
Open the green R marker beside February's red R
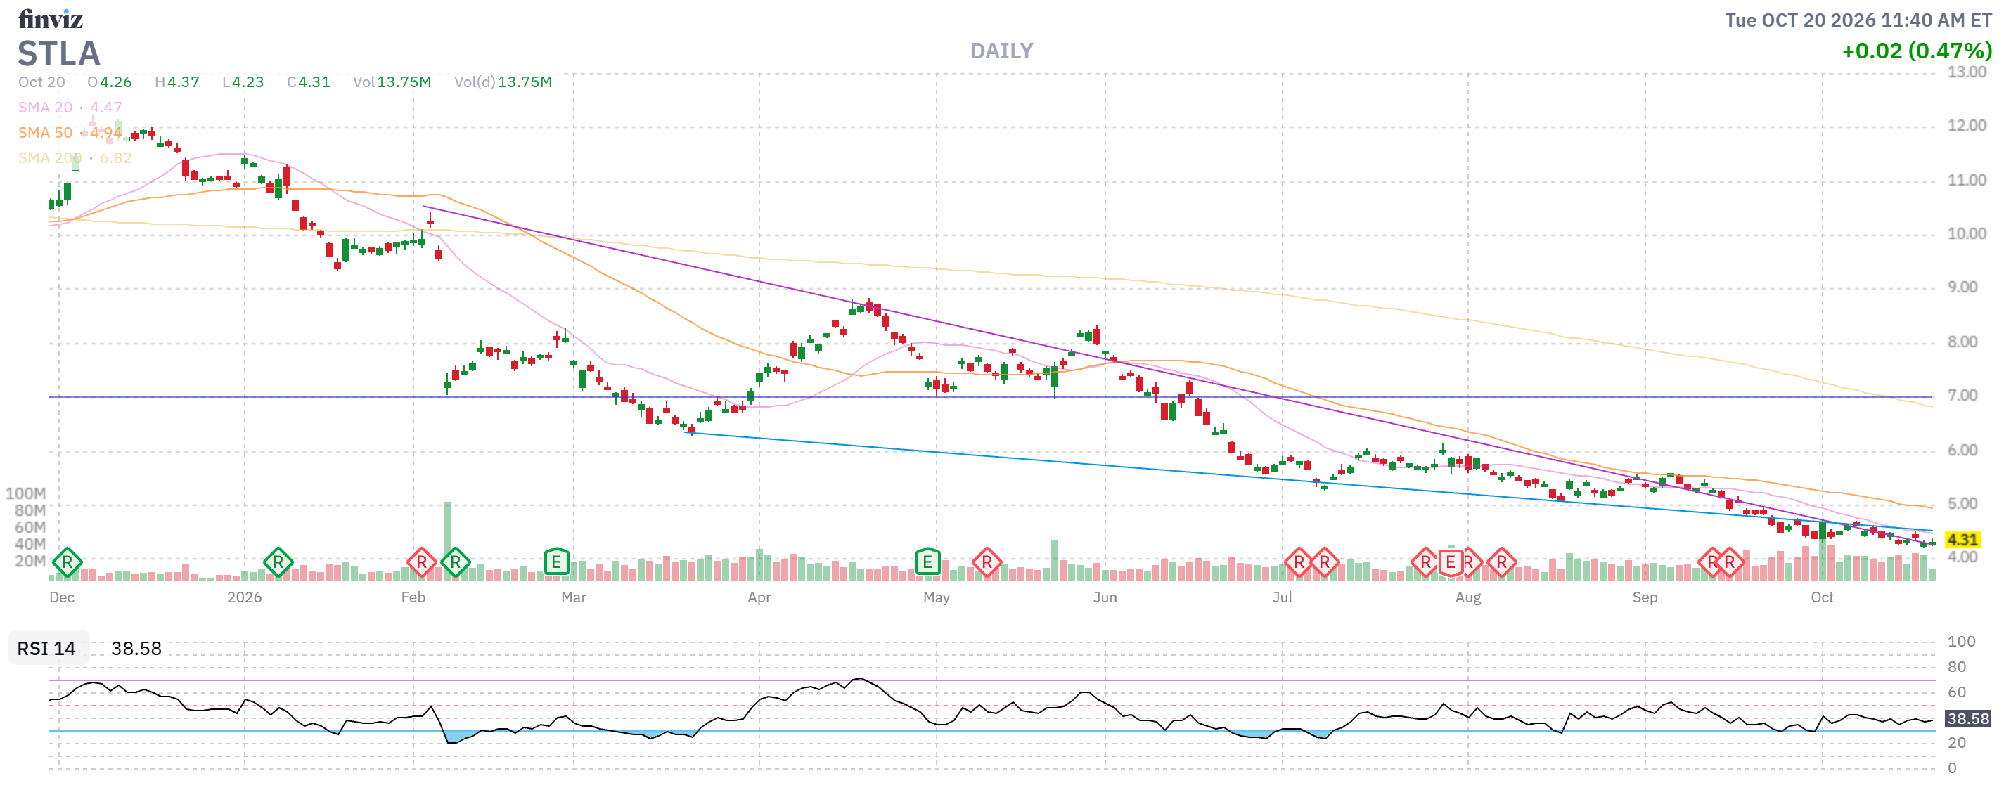(x=455, y=562)
